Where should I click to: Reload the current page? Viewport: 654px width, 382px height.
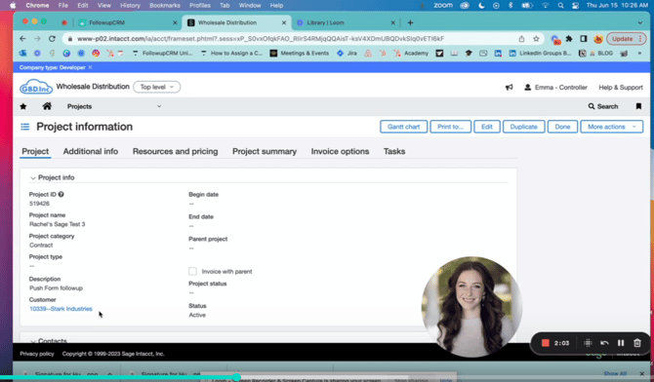coord(52,38)
